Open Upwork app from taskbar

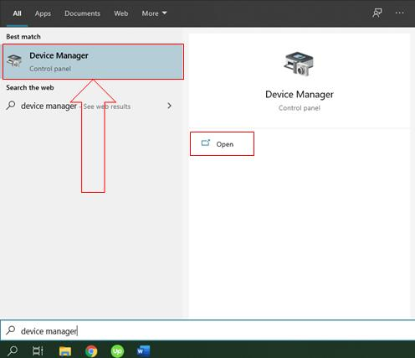(117, 351)
